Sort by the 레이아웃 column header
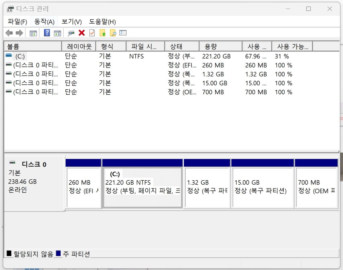 click(x=79, y=46)
